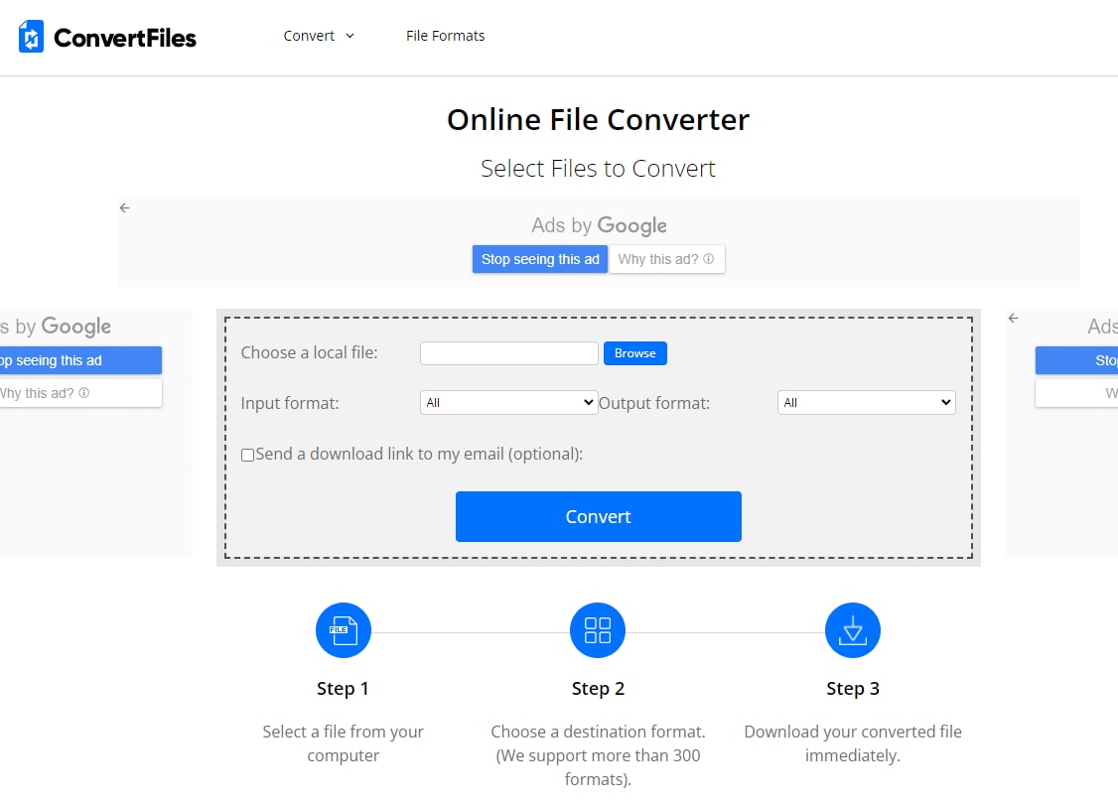This screenshot has width=1118, height=805.
Task: Click the Step 2 heading
Action: tap(598, 688)
